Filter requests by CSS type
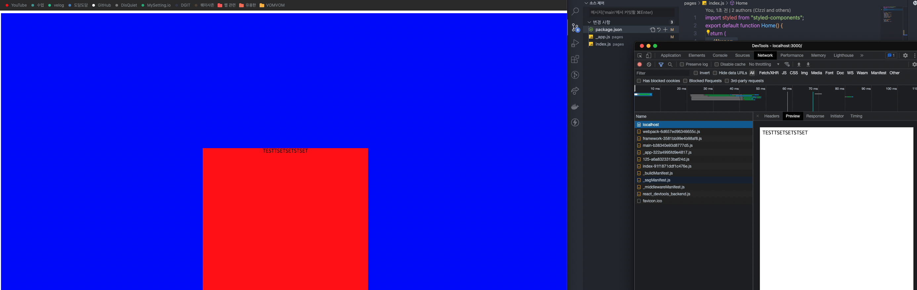Screen dimensions: 917x290 pos(793,73)
